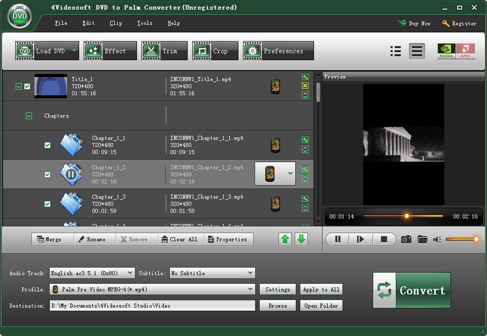487x336 pixels.
Task: Open the Tools menu
Action: click(x=145, y=23)
